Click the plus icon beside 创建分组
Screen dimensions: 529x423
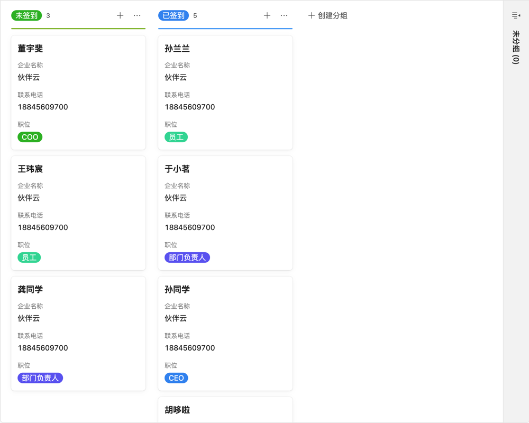click(311, 16)
